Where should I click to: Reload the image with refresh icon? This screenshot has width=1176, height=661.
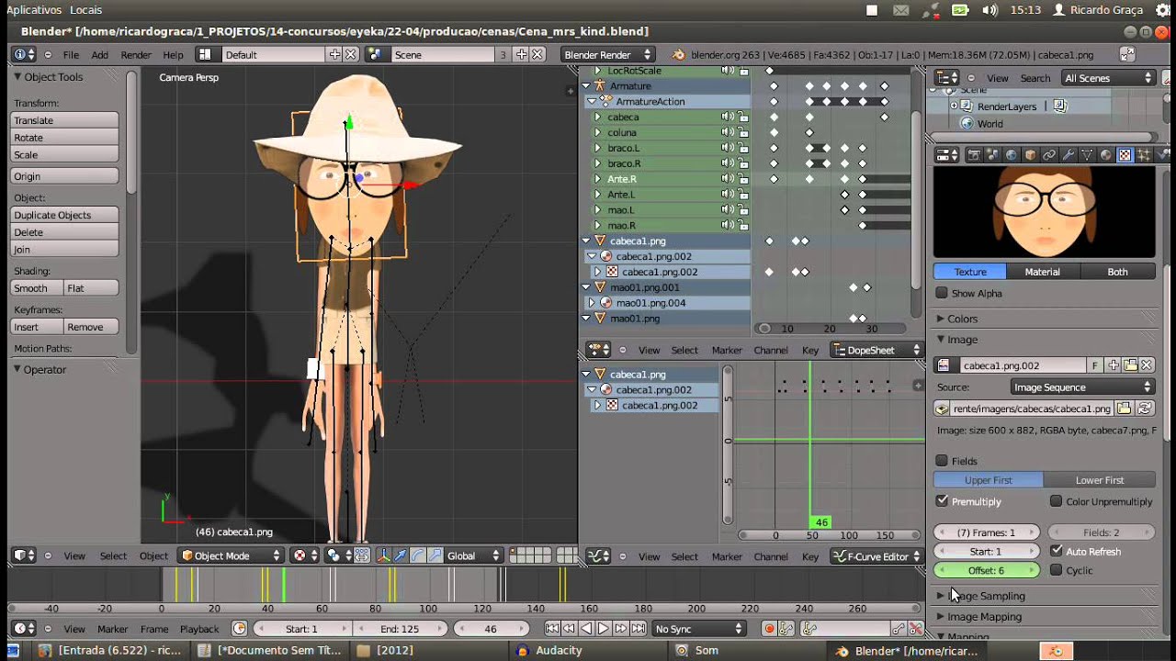1145,409
